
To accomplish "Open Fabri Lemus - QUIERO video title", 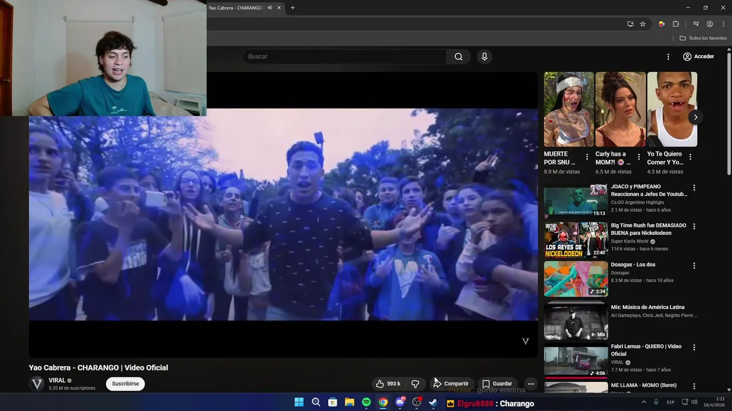I will point(646,350).
